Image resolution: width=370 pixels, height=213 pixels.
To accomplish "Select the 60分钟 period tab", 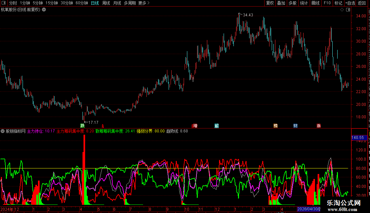I will pyautogui.click(x=82, y=3).
